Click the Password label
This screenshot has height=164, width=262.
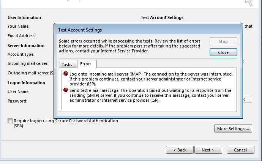coord(17,101)
